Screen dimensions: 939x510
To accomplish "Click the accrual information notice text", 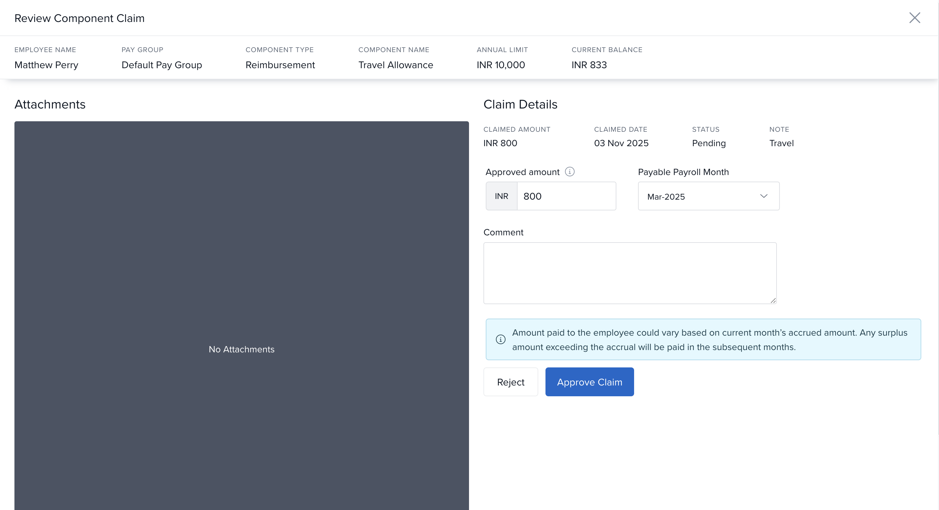I will [x=709, y=340].
